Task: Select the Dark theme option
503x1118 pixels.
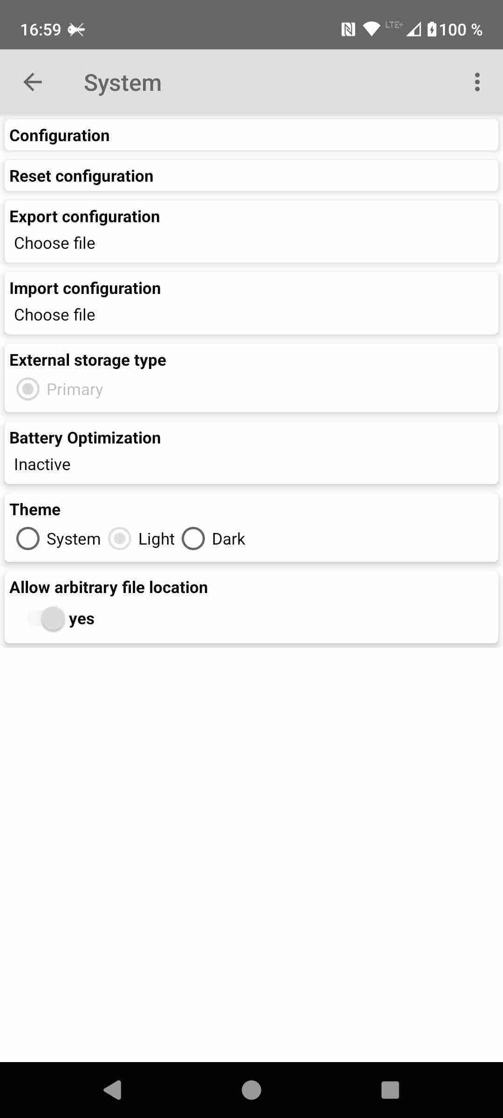Action: [193, 539]
